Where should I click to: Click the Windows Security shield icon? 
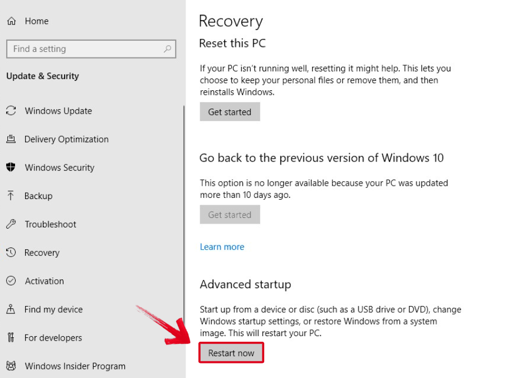12,167
